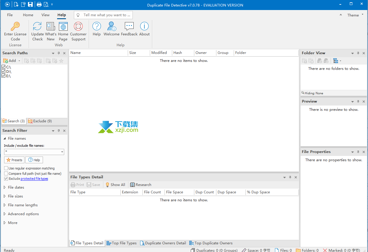The width and height of the screenshot is (368, 252).
Task: Click the Help question mark ribbon icon
Action: pos(97,29)
